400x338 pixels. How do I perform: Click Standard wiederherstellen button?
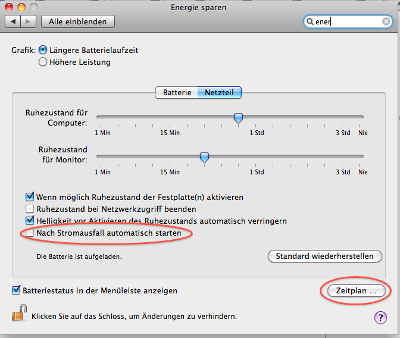coord(325,256)
